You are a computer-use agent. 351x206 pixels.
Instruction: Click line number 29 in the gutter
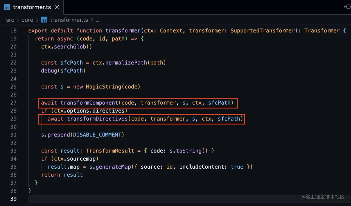[13, 119]
